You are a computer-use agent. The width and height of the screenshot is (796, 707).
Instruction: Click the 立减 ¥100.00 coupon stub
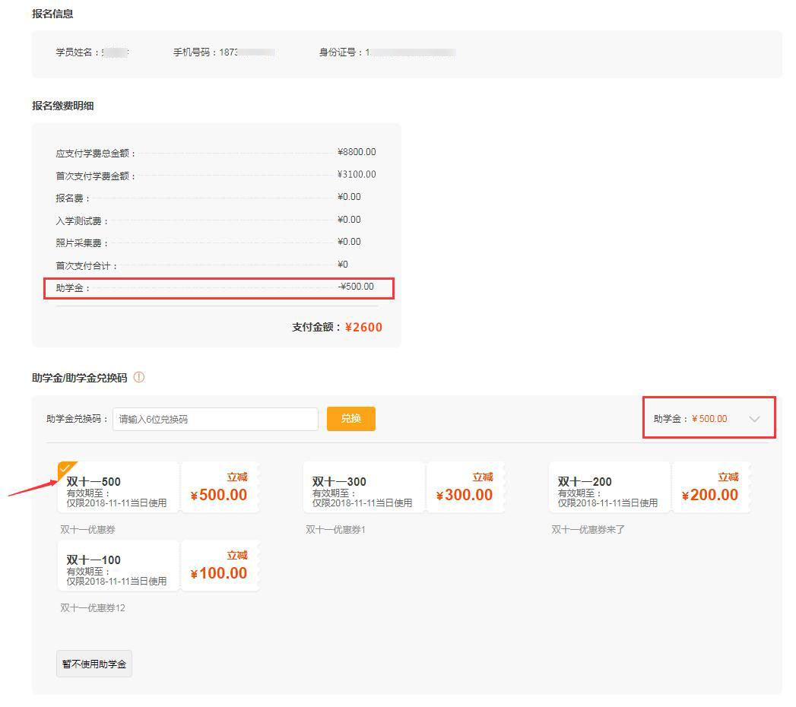coord(220,566)
